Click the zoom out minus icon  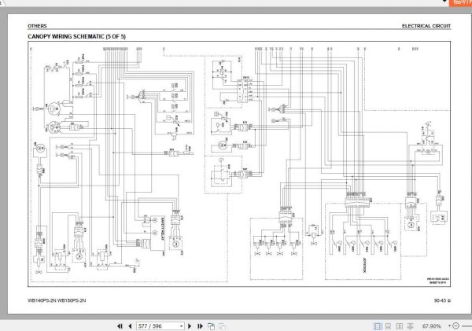(456, 325)
